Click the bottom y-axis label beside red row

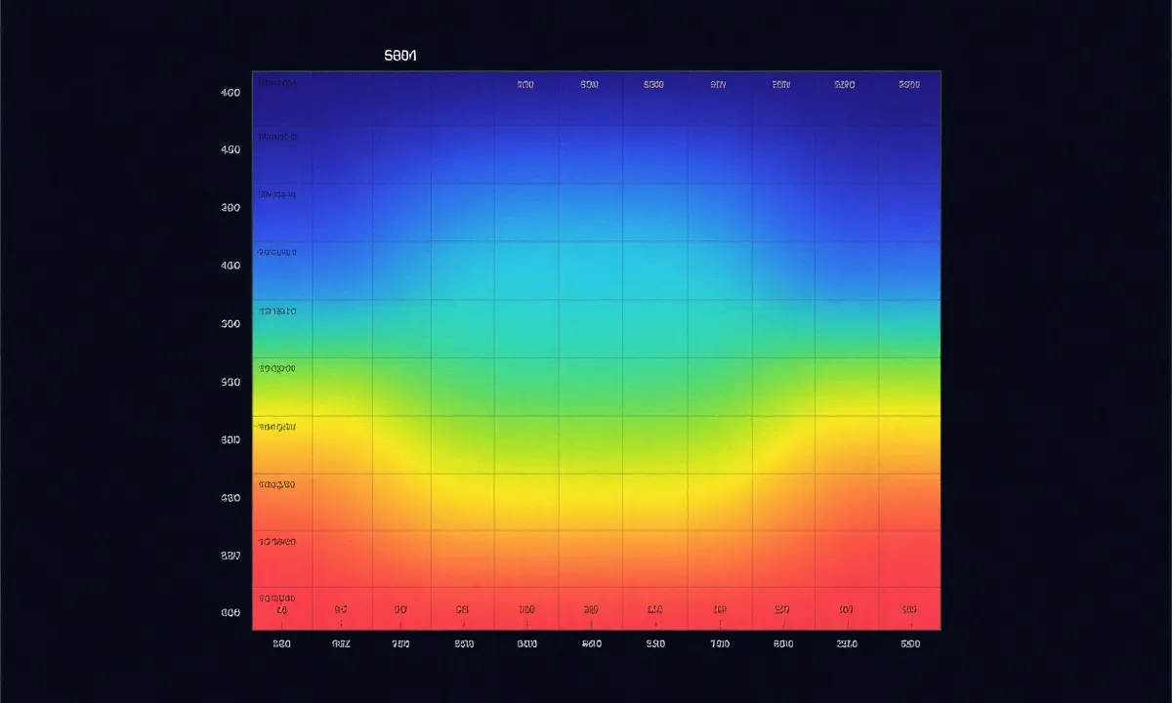230,613
